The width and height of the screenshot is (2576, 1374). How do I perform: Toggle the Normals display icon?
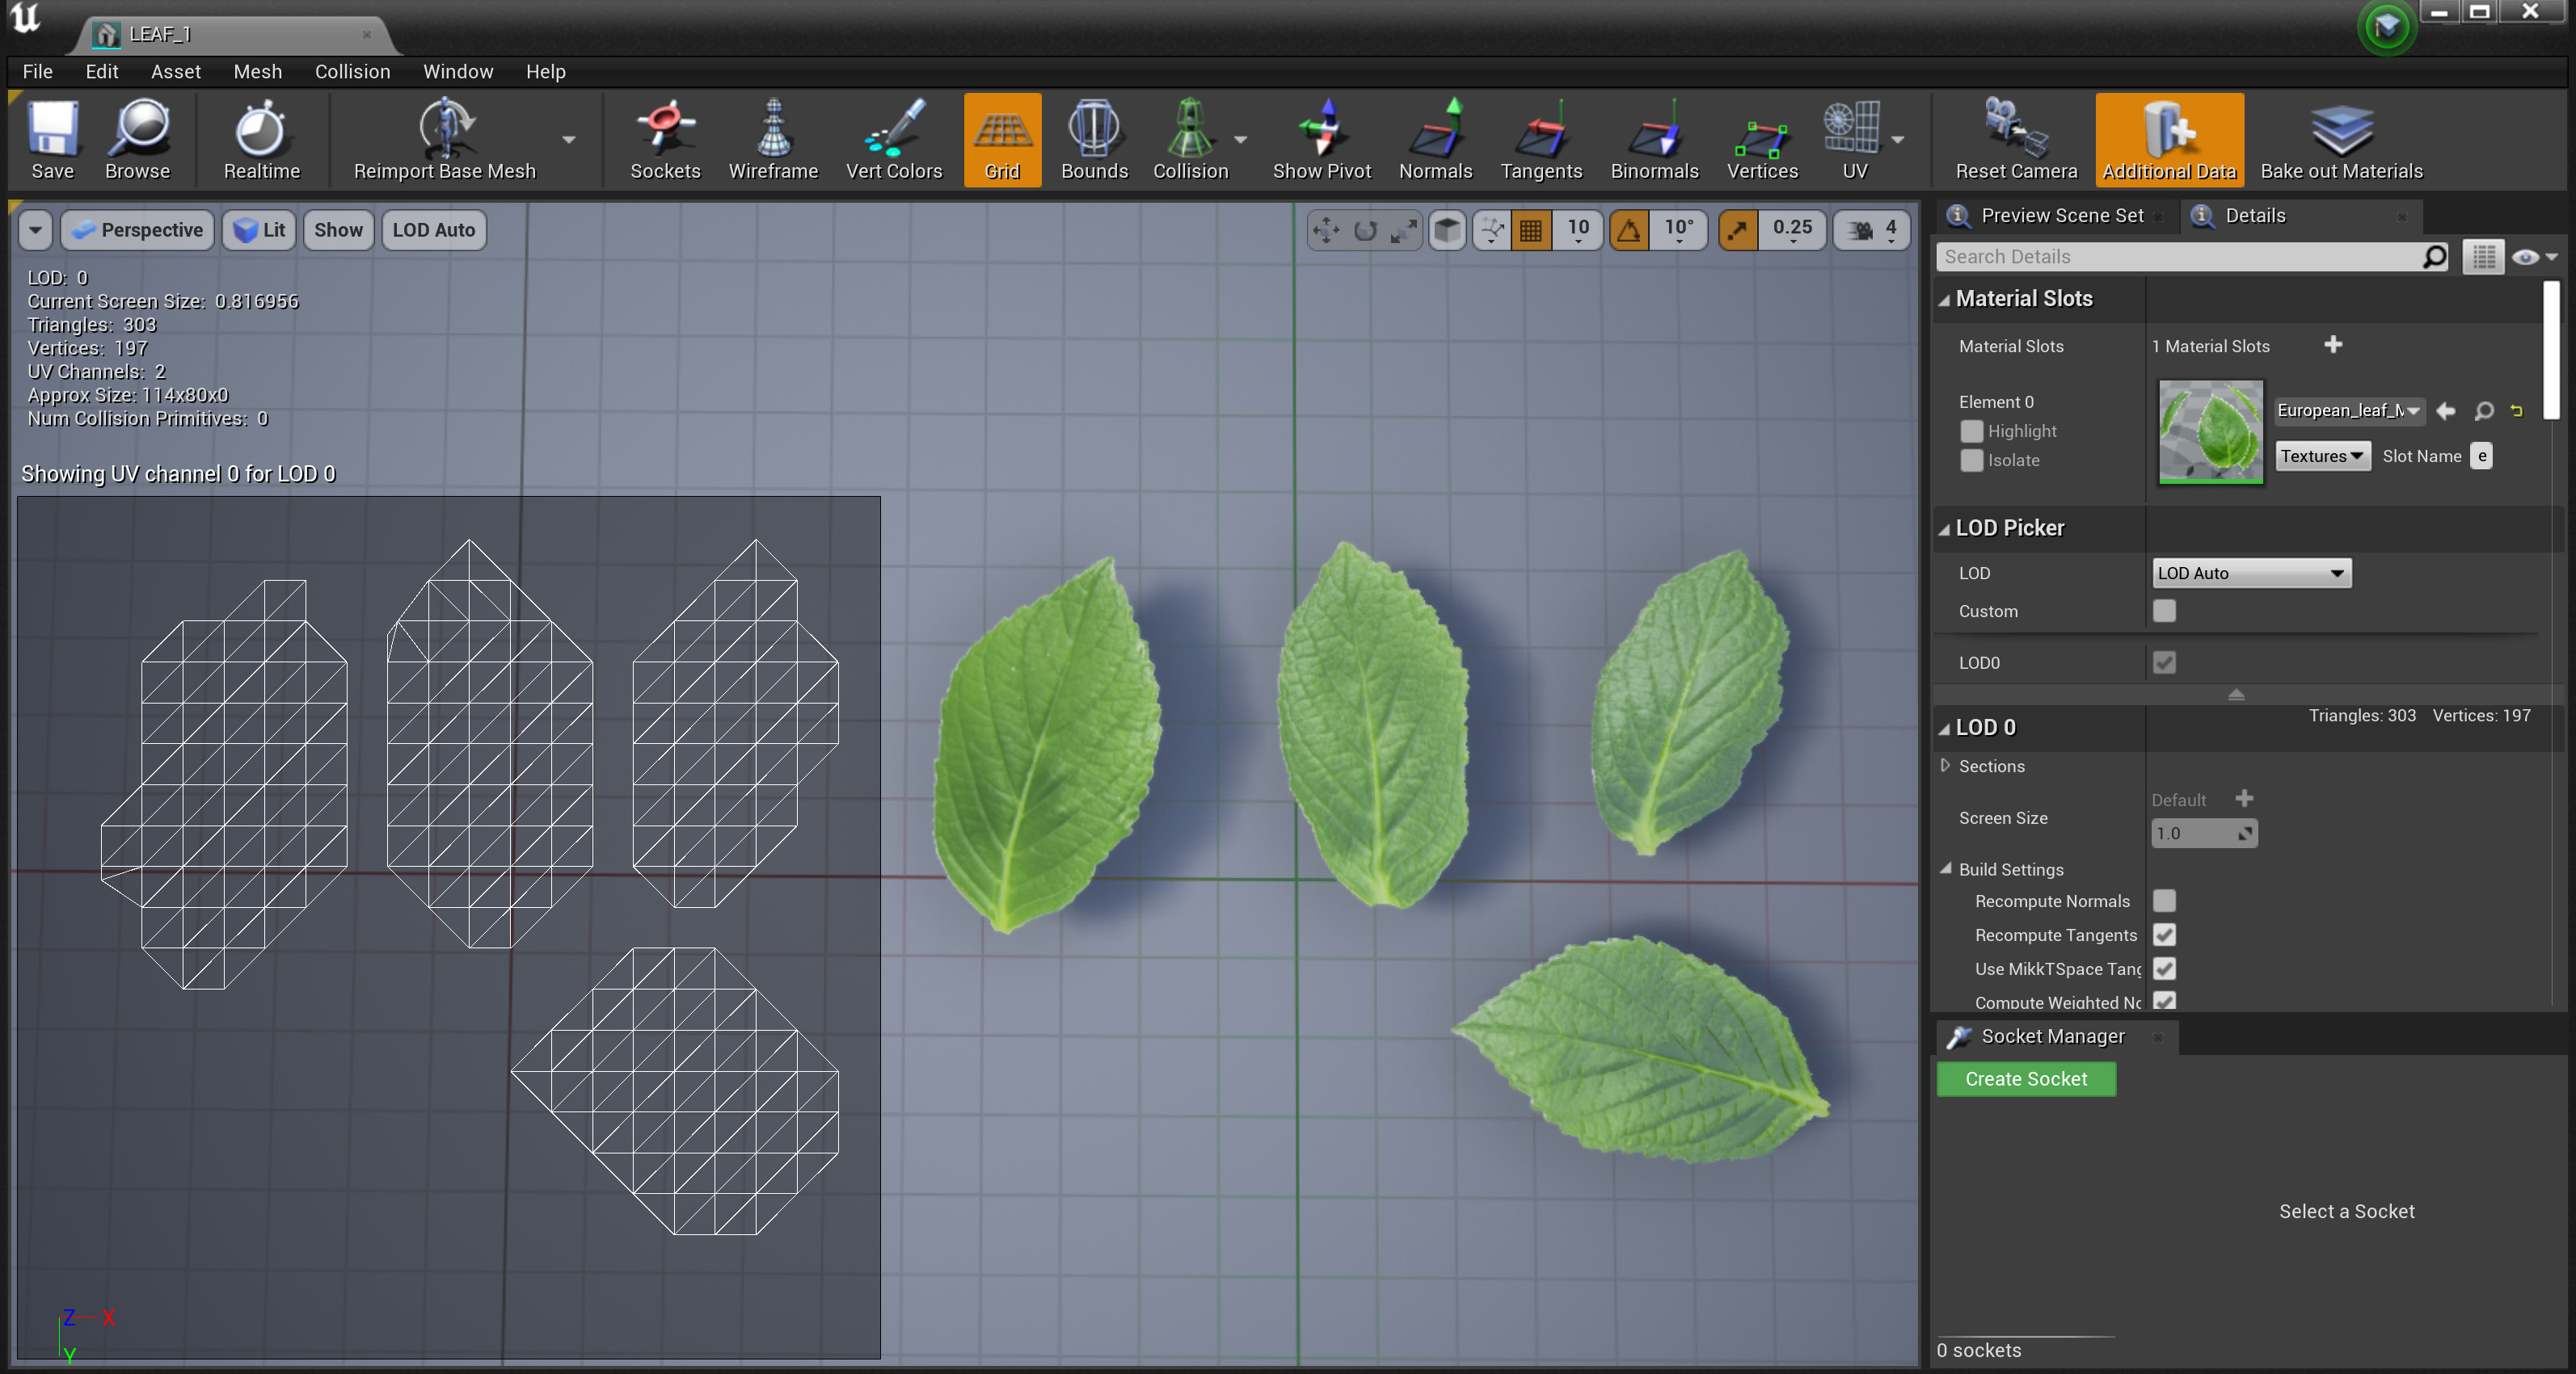point(1435,138)
